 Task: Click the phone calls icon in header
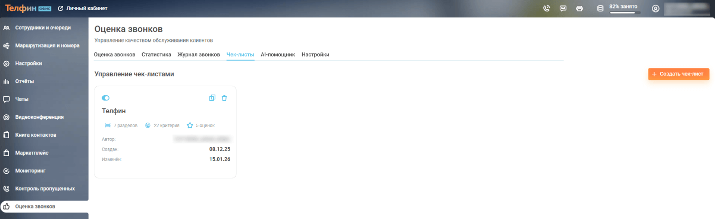(546, 8)
